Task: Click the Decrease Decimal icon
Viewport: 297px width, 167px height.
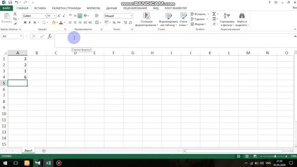Action: tap(130, 23)
